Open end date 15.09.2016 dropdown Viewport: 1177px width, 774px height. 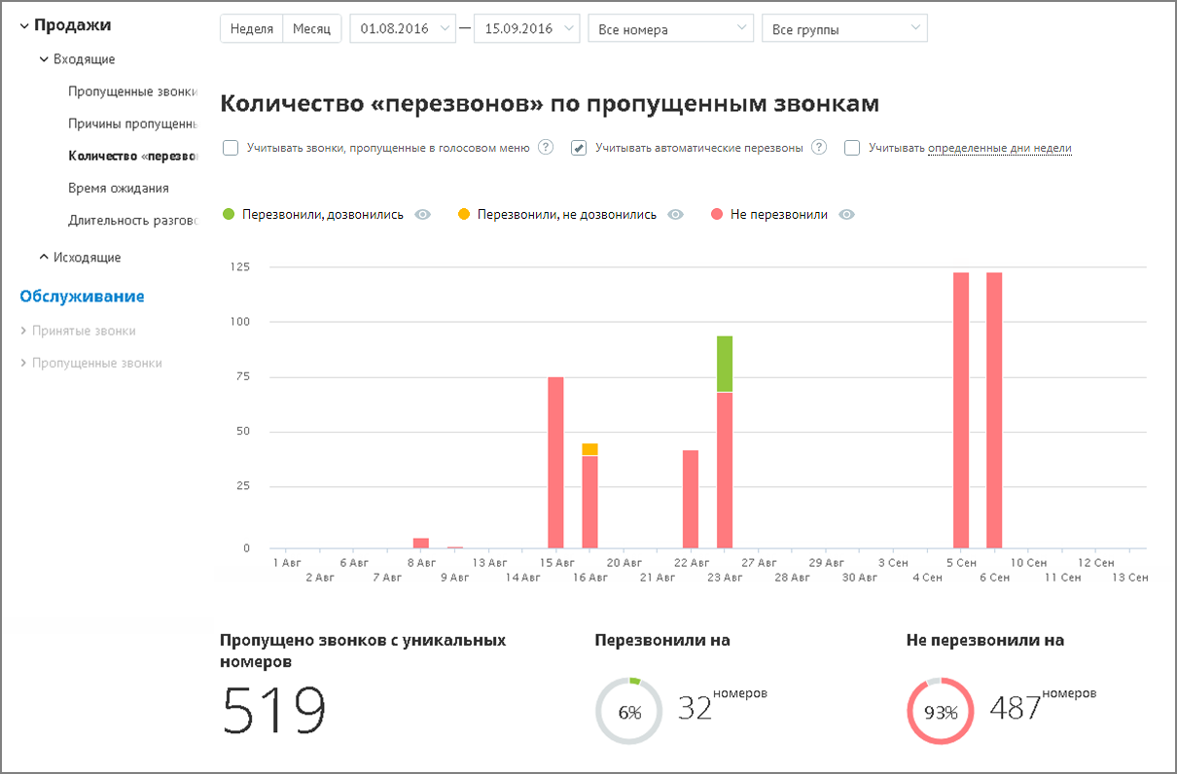[527, 28]
